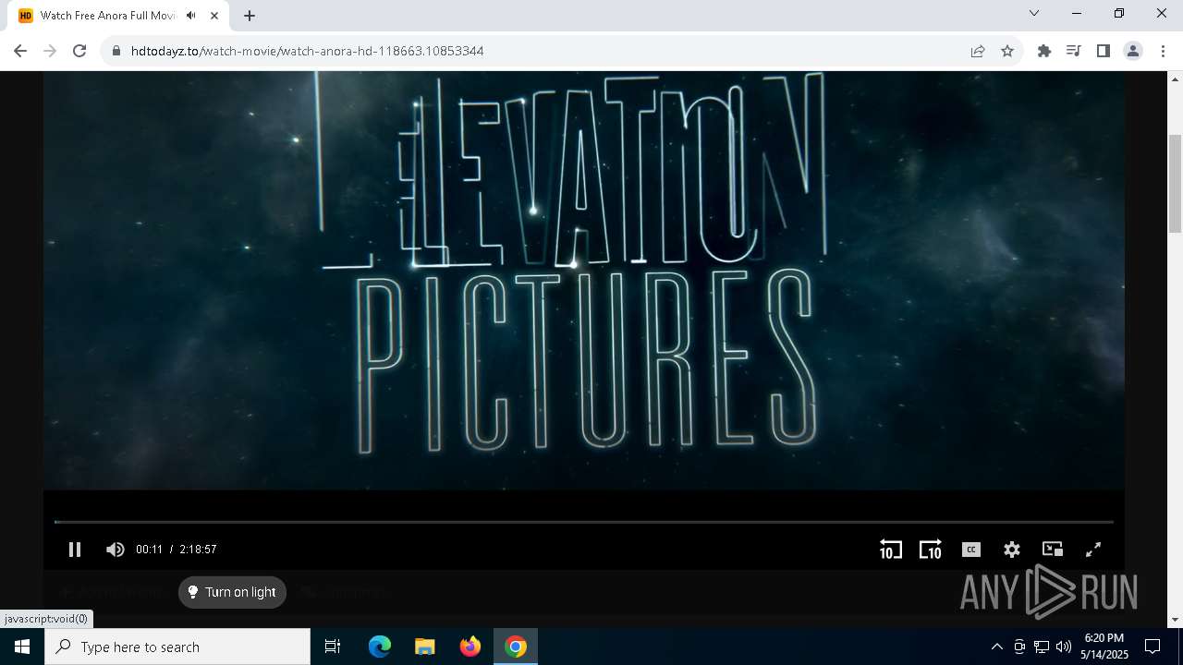Open video player settings gear
The image size is (1183, 665).
[1012, 550]
